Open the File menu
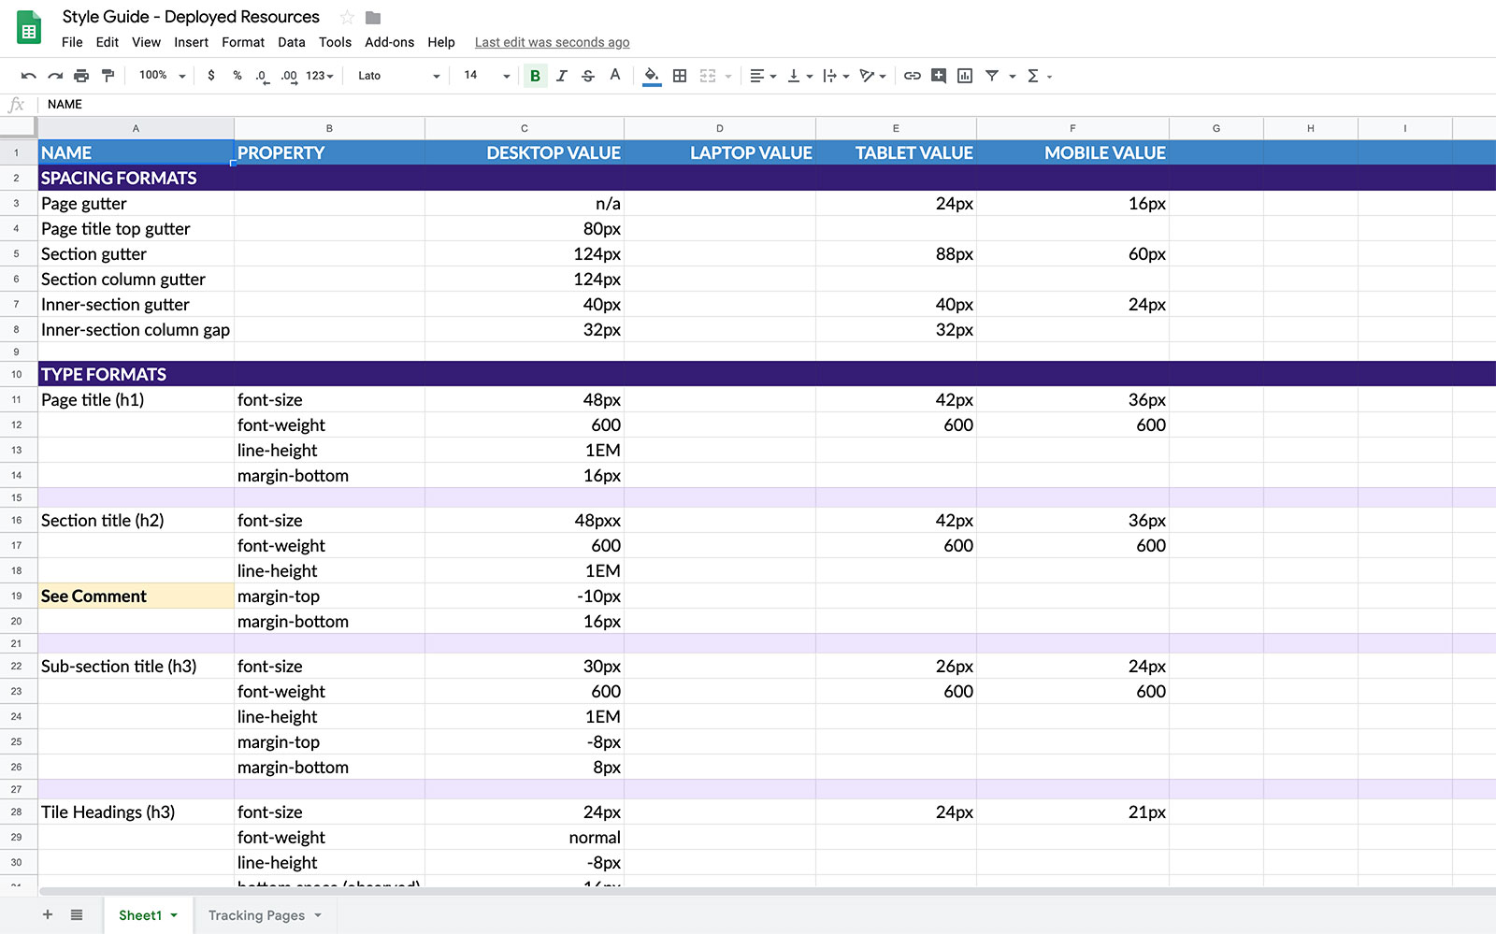Image resolution: width=1496 pixels, height=934 pixels. click(x=72, y=42)
